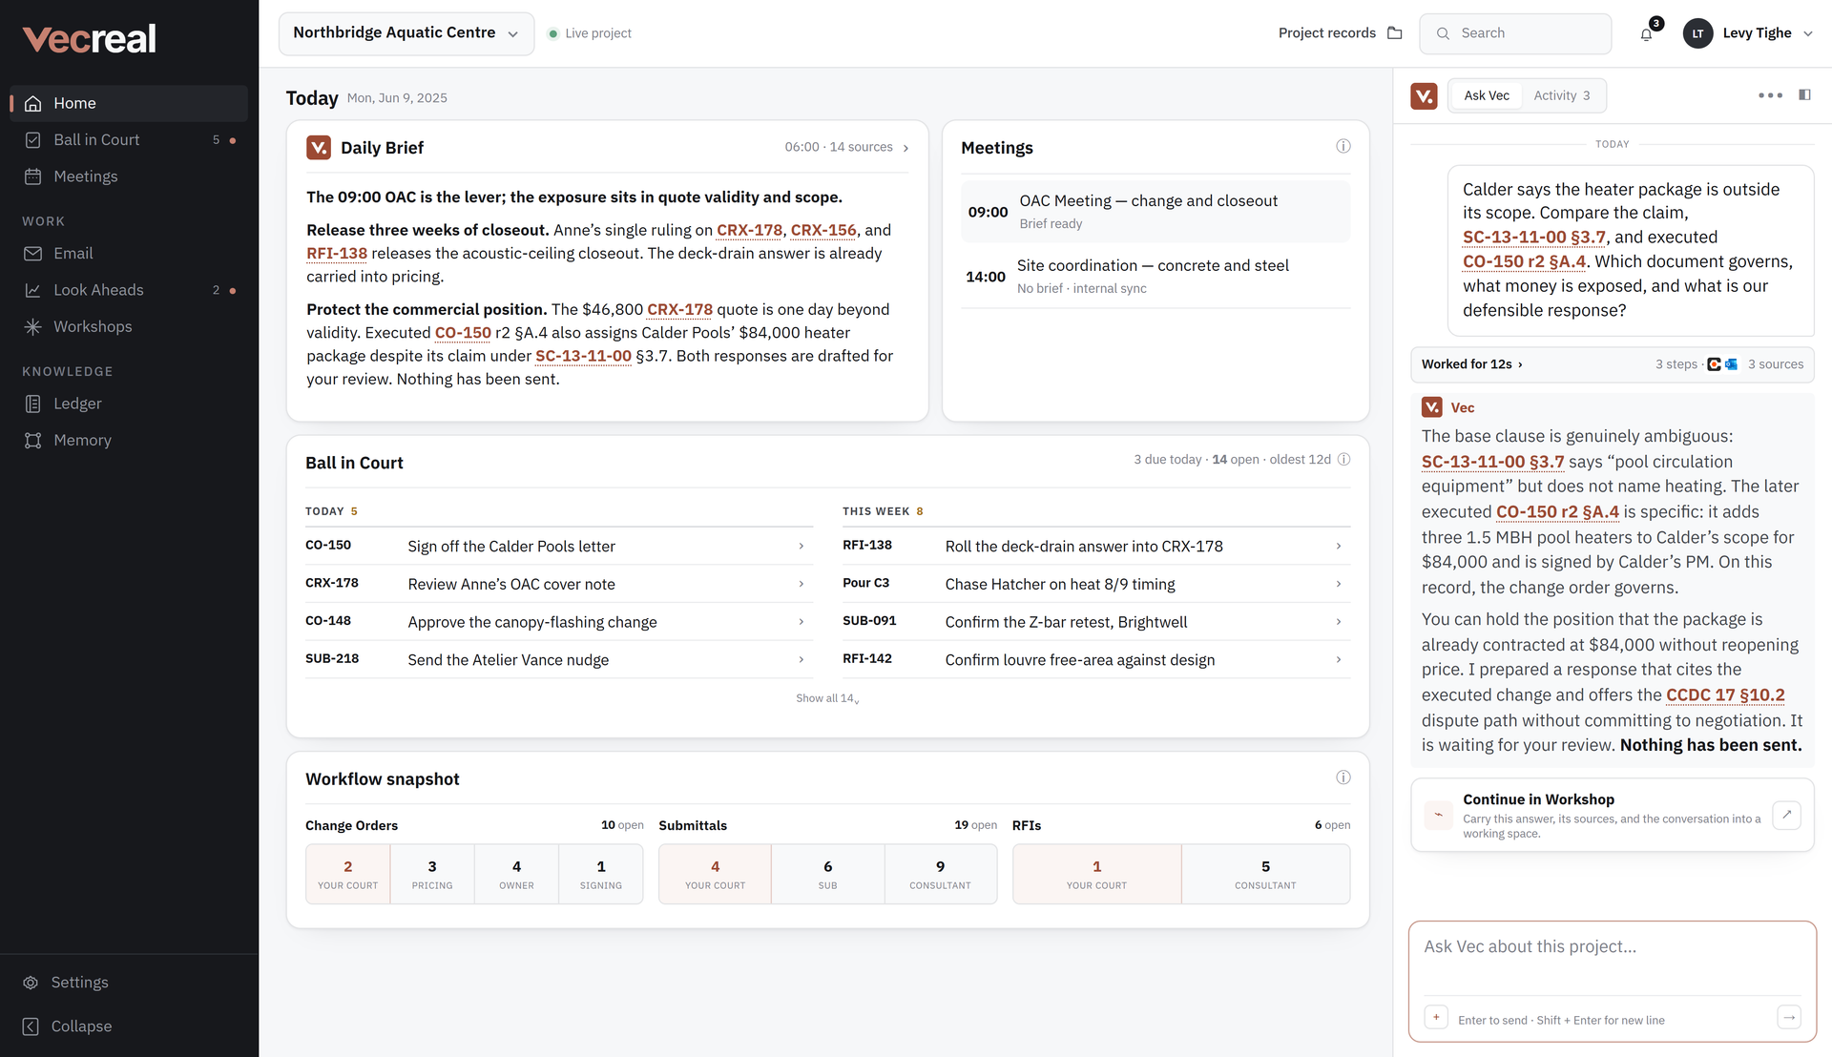This screenshot has height=1057, width=1832.
Task: Open the Levy Tighe user menu
Action: pyautogui.click(x=1747, y=33)
